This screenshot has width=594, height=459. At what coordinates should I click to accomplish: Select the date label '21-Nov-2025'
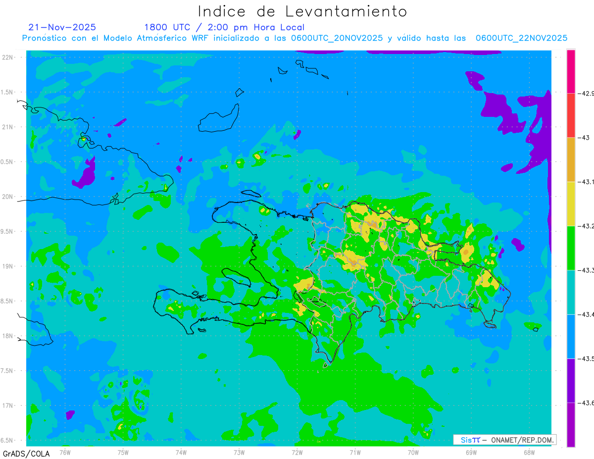click(x=62, y=27)
